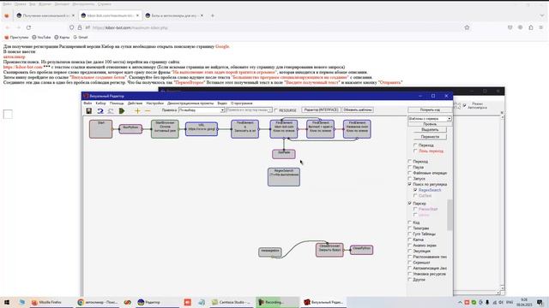The width and height of the screenshot is (549, 308).
Task: Click the Выделить button in right panel
Action: tap(430, 129)
